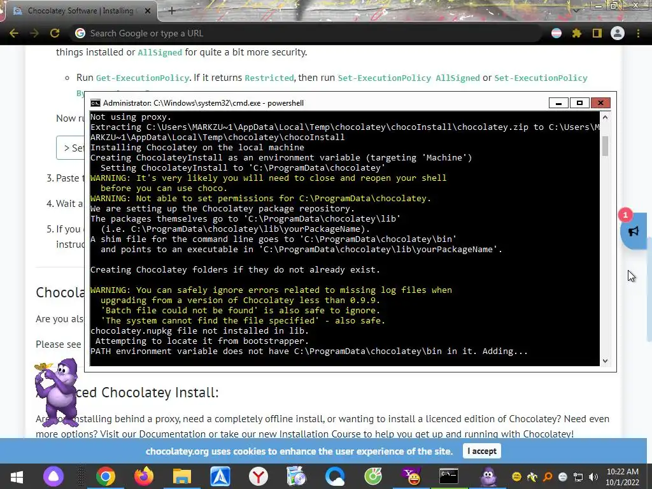Click the Get-ExecutionPolicy code text

coord(143,78)
